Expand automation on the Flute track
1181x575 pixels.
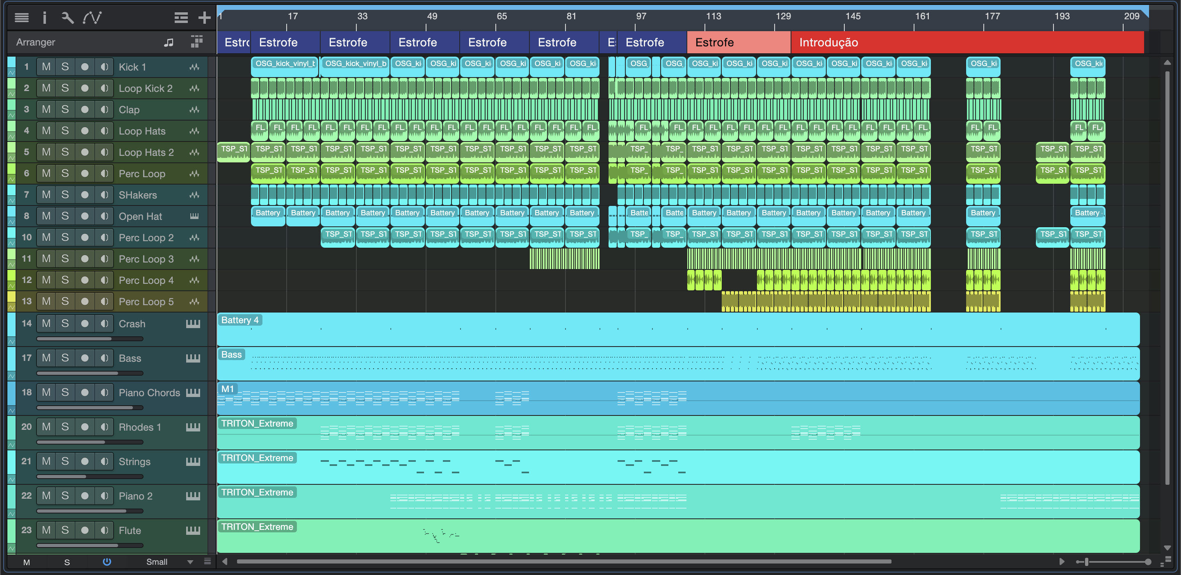click(x=11, y=548)
